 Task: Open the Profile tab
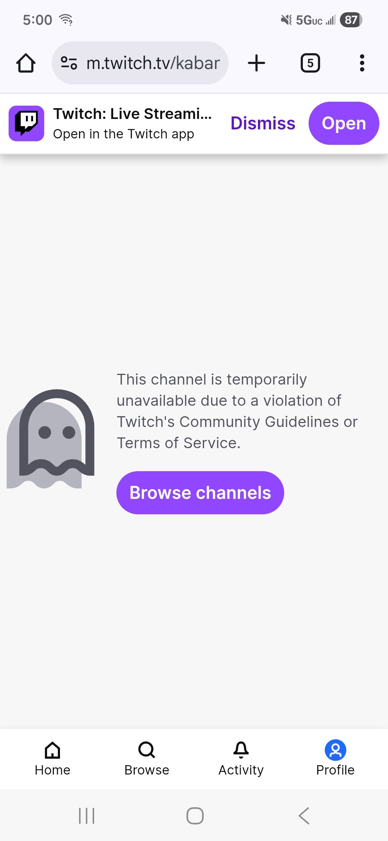coord(335,759)
